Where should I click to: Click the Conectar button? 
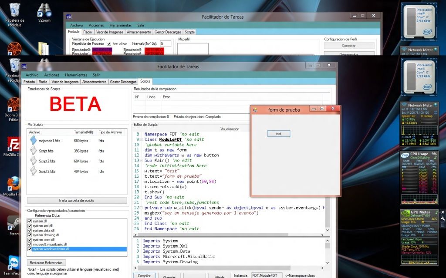(349, 46)
